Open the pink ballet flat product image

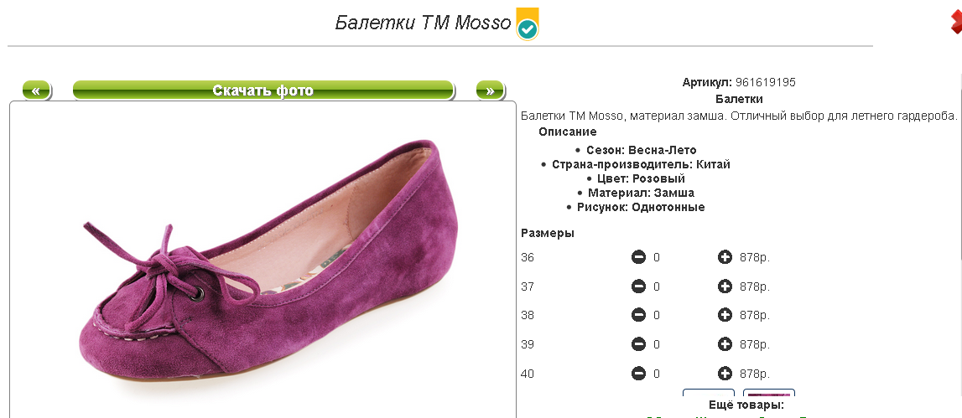click(x=263, y=268)
